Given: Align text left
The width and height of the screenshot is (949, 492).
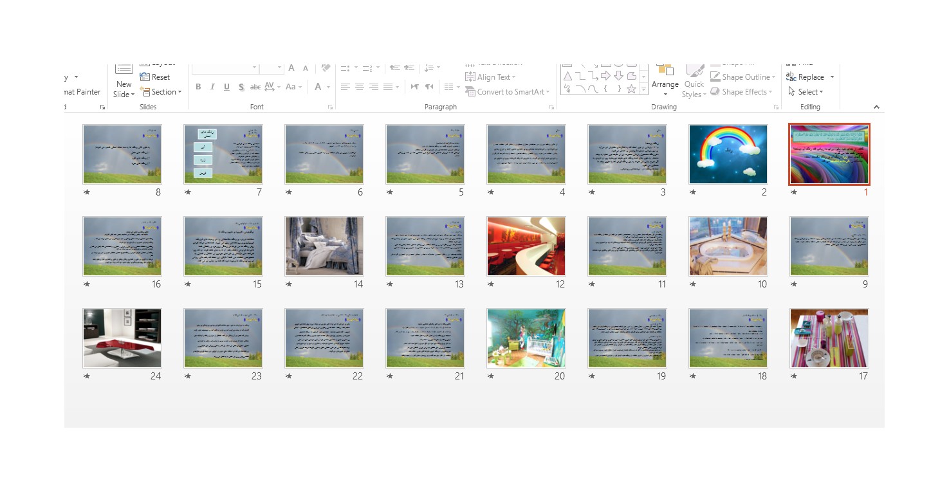Looking at the screenshot, I should 346,87.
